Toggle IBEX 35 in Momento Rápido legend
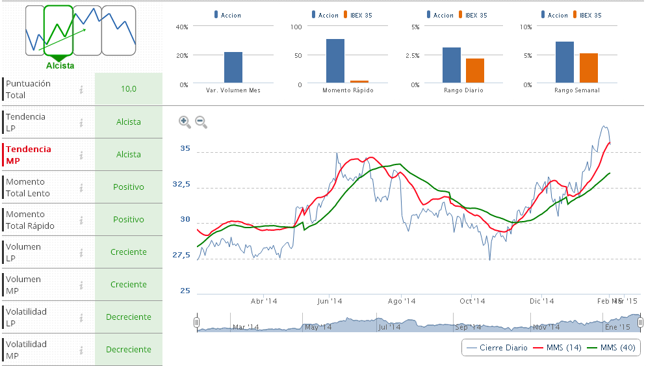The image size is (646, 366). pyautogui.click(x=361, y=15)
